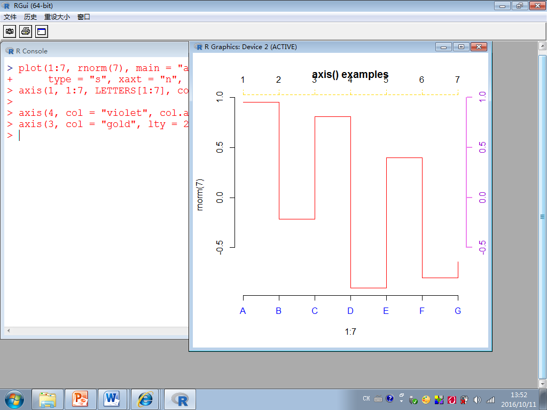Open the 重设大小 menu
This screenshot has width=547, height=410.
point(57,17)
